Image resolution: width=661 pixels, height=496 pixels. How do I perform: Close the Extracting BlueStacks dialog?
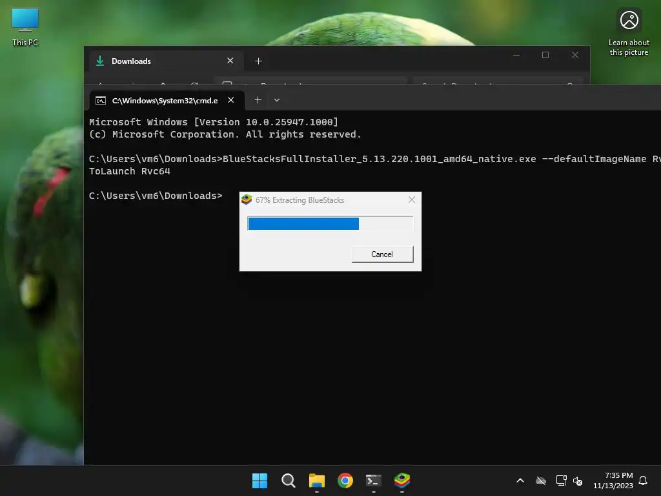[412, 200]
